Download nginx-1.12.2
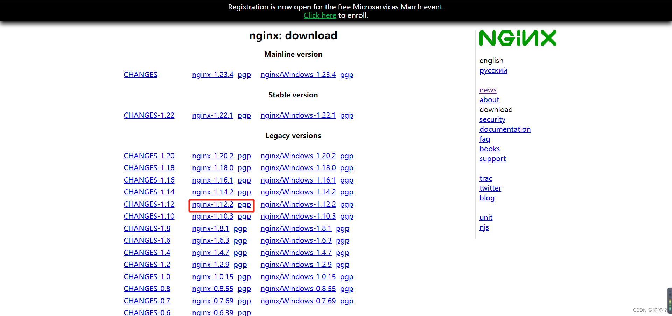This screenshot has width=672, height=316. click(x=212, y=204)
